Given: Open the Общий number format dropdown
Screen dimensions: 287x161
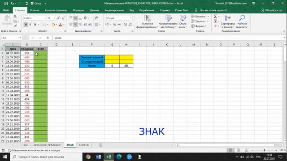Looking at the screenshot, I should pyautogui.click(x=131, y=18).
